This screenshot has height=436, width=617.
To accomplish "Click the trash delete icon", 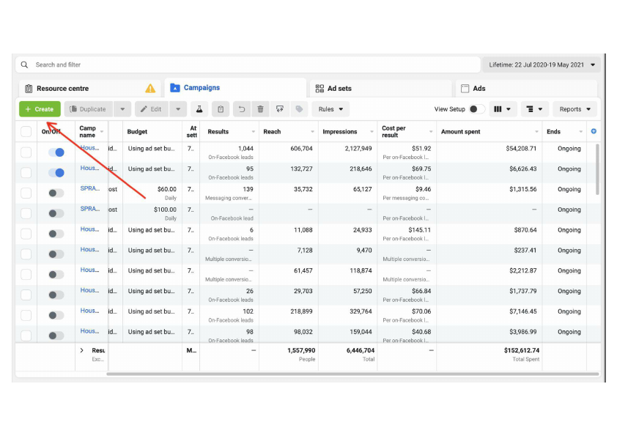I will [x=260, y=109].
